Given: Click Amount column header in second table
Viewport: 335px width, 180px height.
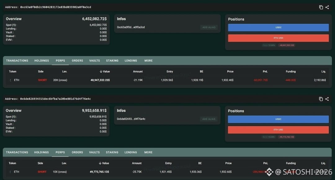Looking at the screenshot, I should click(137, 163).
